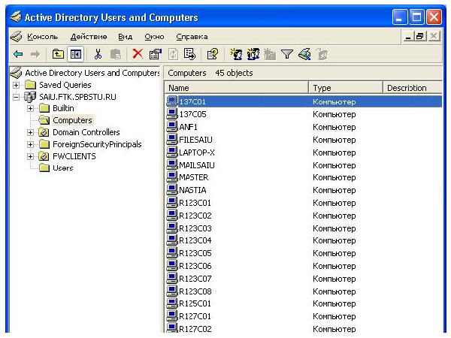
Task: Select Users container in tree
Action: (62, 168)
